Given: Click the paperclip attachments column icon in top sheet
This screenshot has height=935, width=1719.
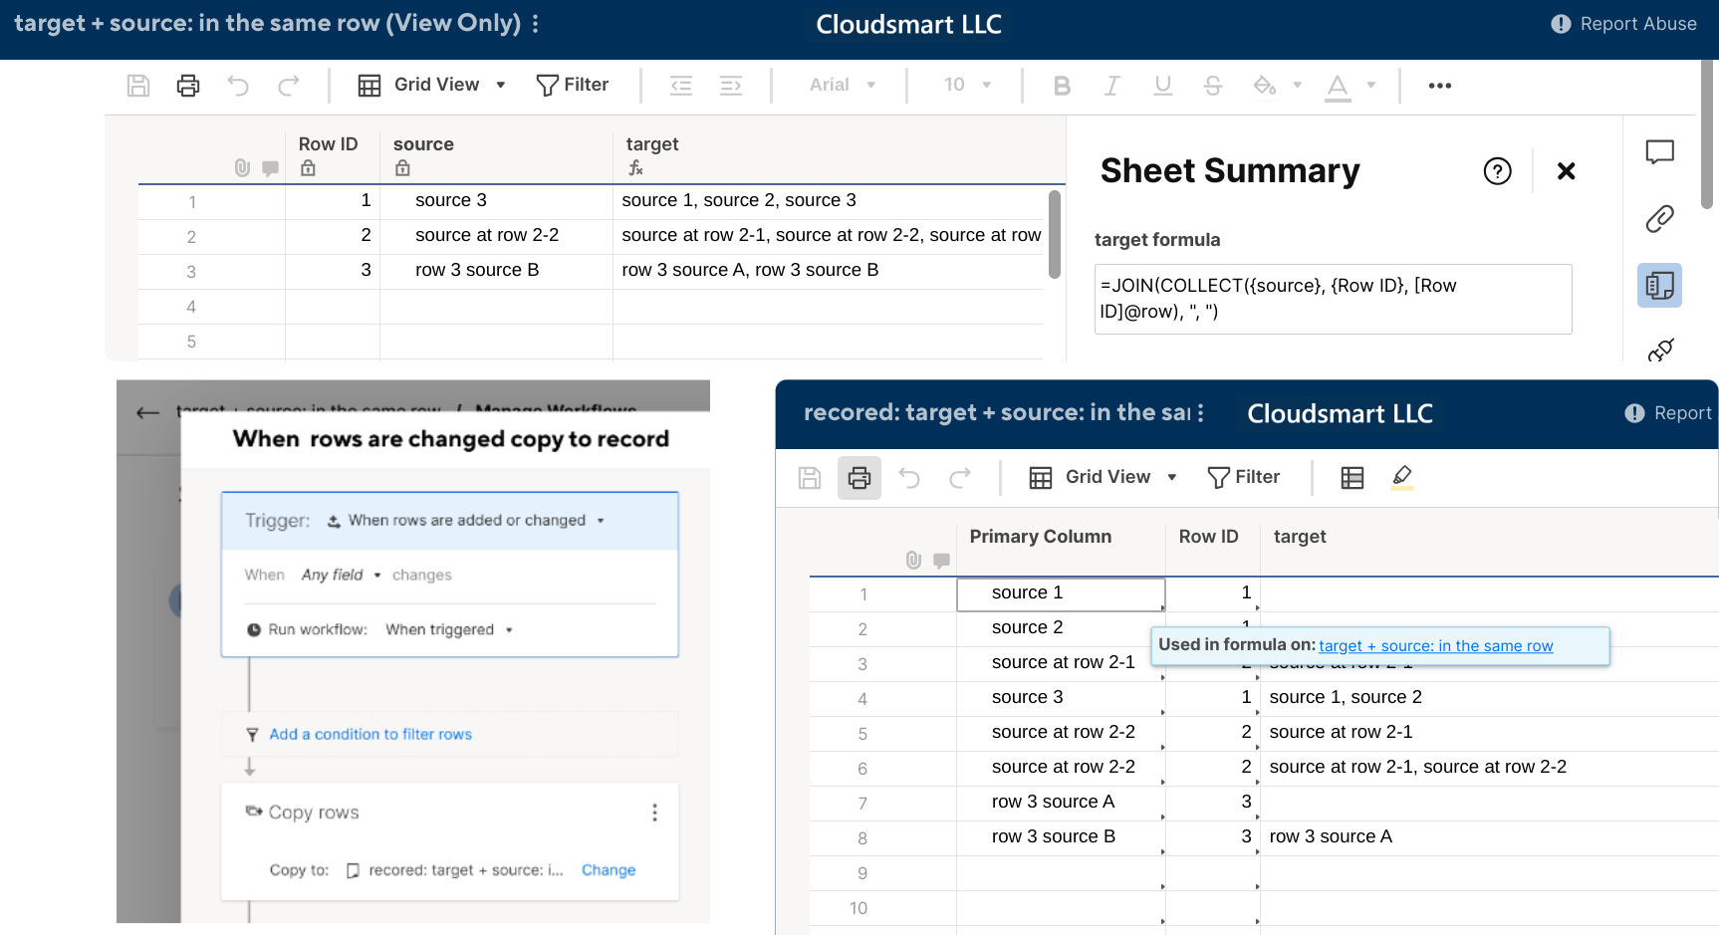Looking at the screenshot, I should [x=242, y=168].
